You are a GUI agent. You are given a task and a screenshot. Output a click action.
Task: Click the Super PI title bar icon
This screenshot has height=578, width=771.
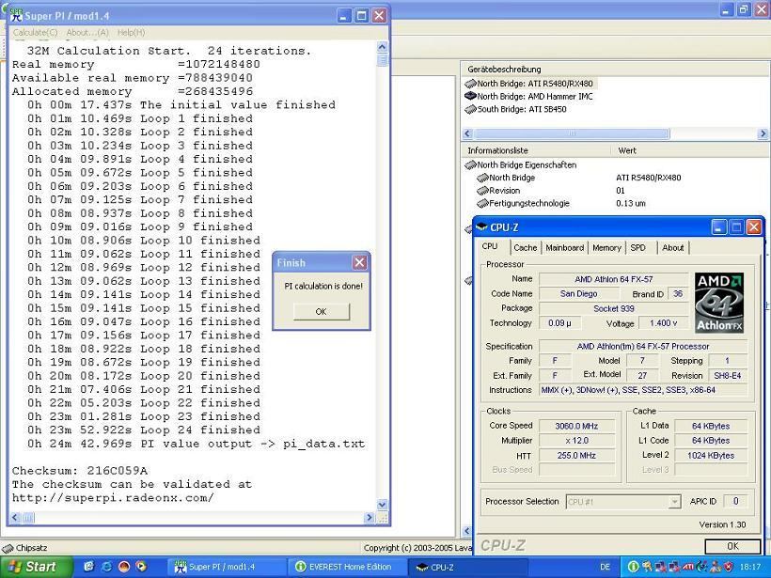pyautogui.click(x=16, y=16)
